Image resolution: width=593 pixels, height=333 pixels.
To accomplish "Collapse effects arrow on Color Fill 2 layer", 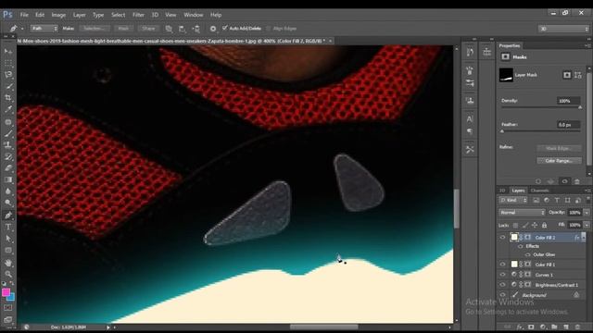I will click(x=584, y=237).
